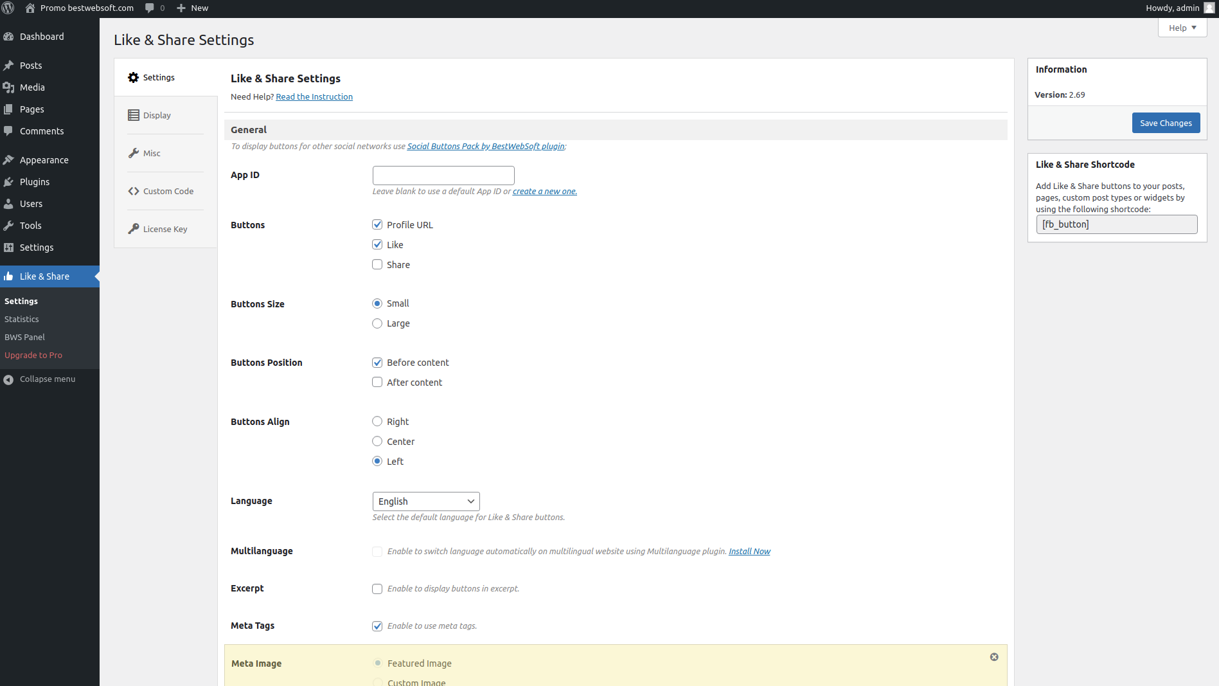Image resolution: width=1219 pixels, height=686 pixels.
Task: Click the Pages icon in sidebar
Action: point(8,109)
